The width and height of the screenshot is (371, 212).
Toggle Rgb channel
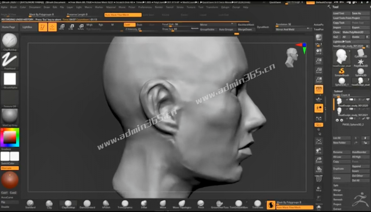coord(101,25)
